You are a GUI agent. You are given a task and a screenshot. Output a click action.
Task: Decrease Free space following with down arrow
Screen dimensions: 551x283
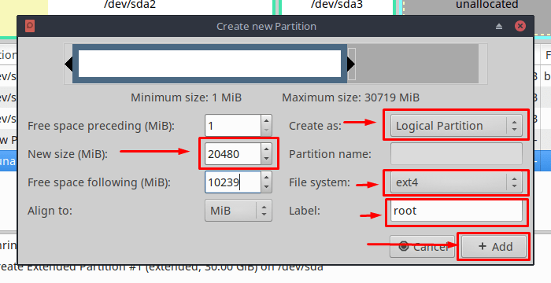[x=266, y=188]
